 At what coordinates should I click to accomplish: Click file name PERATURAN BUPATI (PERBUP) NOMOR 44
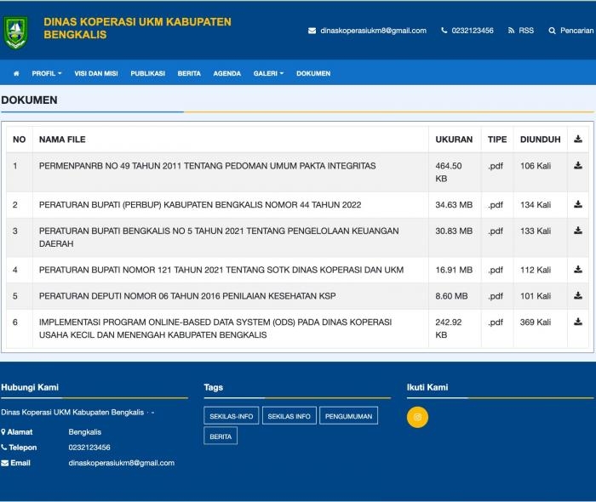click(200, 205)
